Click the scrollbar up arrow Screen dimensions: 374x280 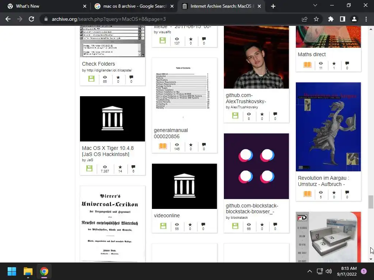pyautogui.click(x=371, y=29)
